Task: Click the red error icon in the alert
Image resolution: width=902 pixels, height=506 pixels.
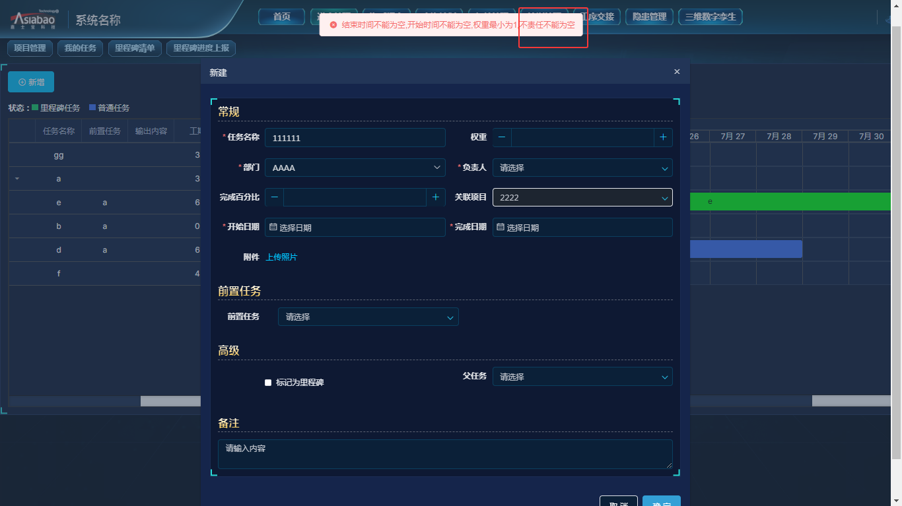Action: (333, 24)
